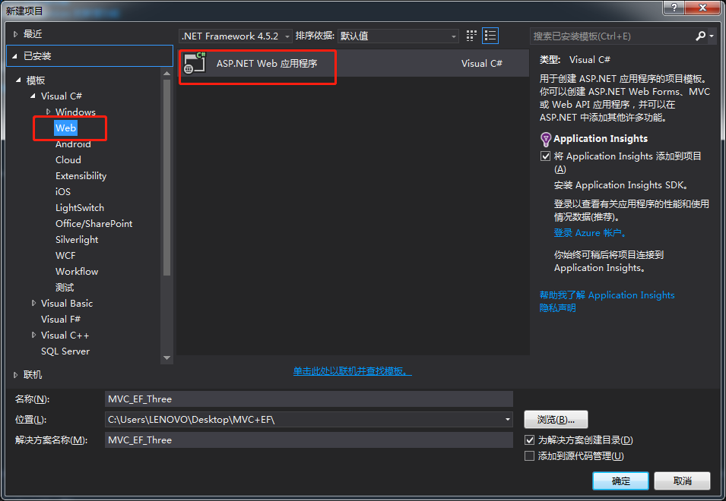Enable add to source control checkbox
The height and width of the screenshot is (501, 726).
(530, 456)
